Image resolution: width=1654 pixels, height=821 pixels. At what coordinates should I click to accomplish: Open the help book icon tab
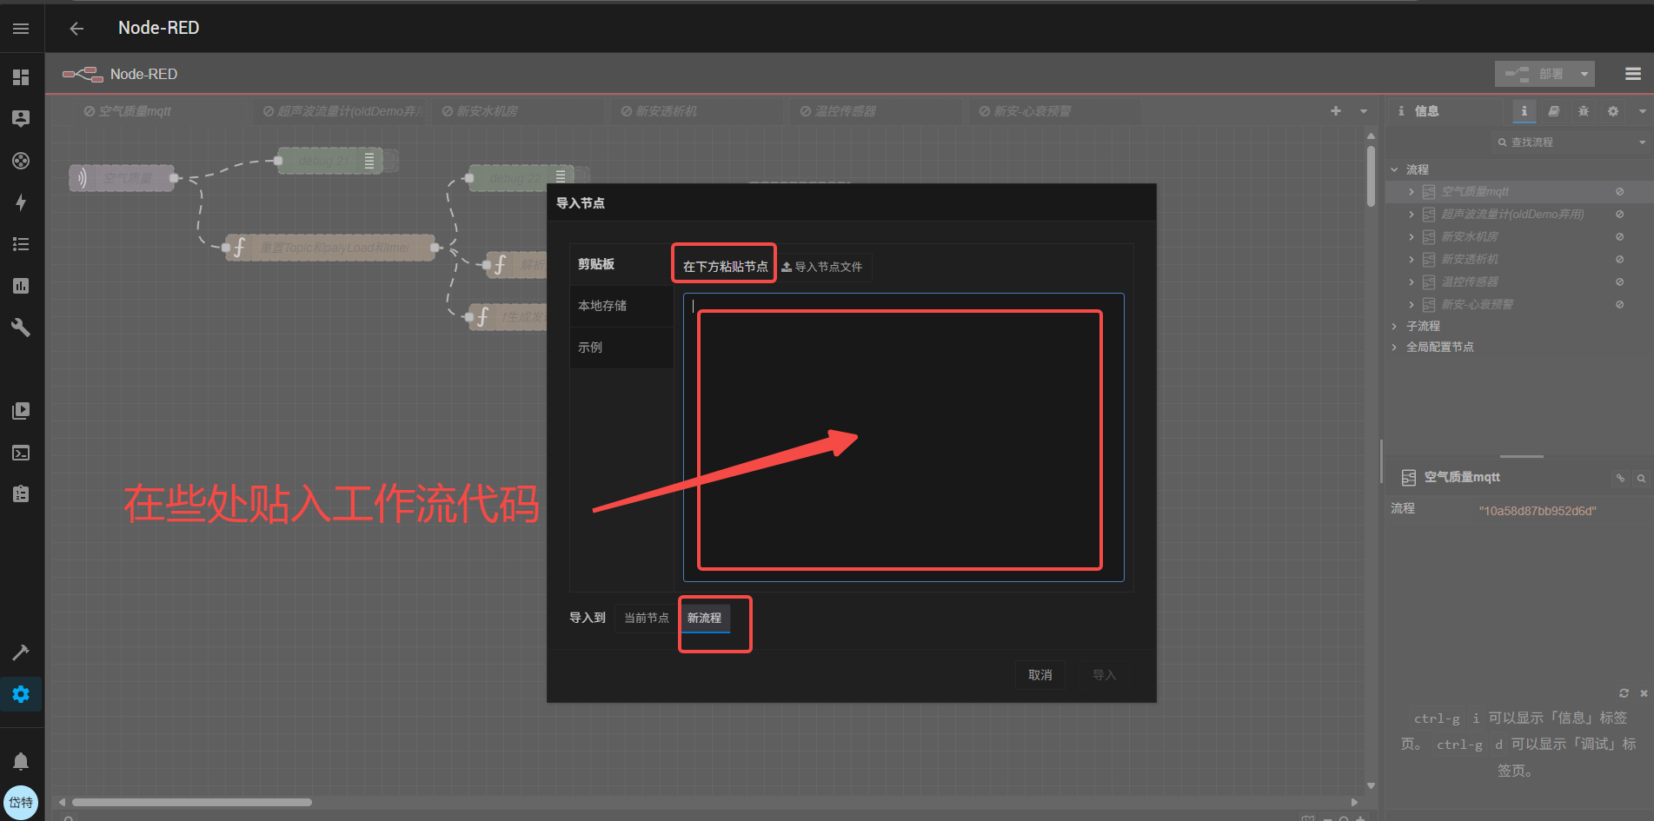coord(1553,111)
